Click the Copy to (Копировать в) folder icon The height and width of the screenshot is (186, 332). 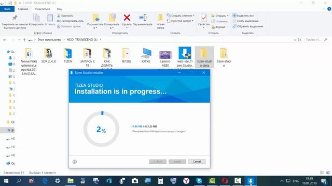pos(112,18)
